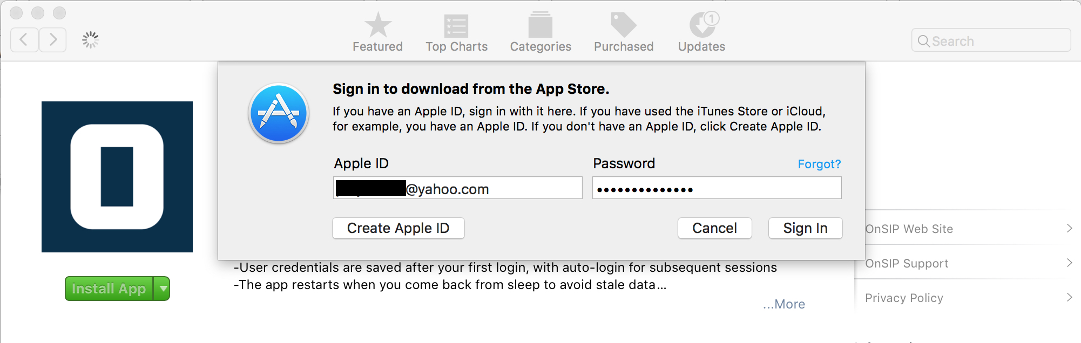1081x343 pixels.
Task: Click the App Store logo in the dialog
Action: [x=279, y=113]
